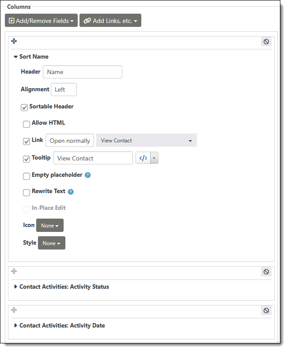This screenshot has height=350, width=287.
Task: Click the help icon beside Rewrite Text
Action: (71, 192)
